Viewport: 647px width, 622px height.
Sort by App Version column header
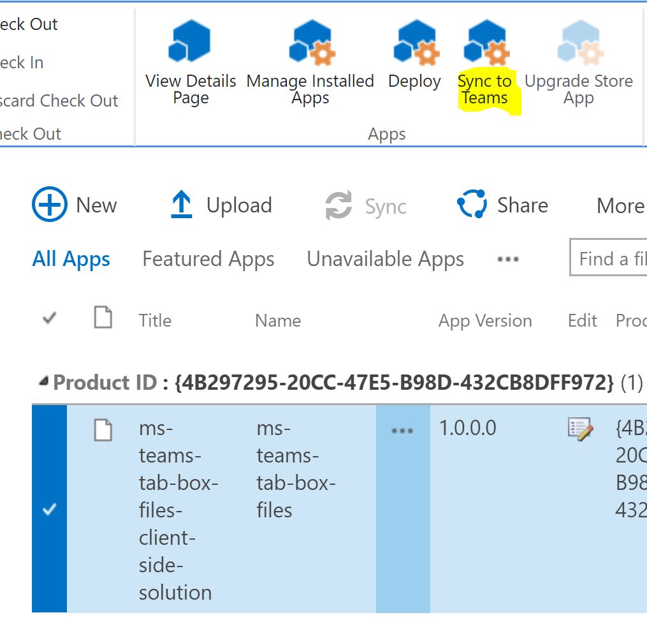point(484,320)
